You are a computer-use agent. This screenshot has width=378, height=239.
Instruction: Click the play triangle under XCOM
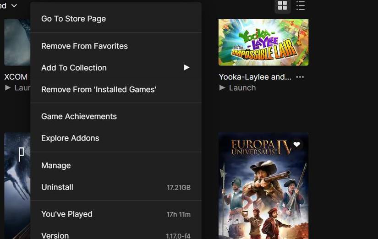point(8,87)
